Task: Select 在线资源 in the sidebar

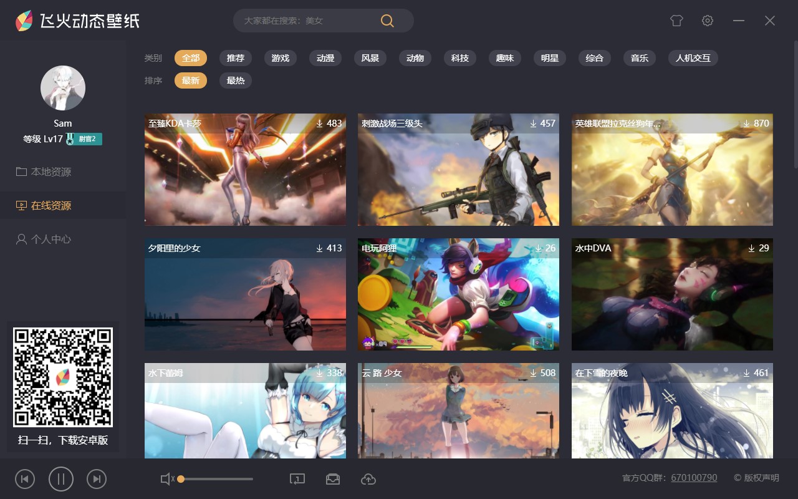Action: 62,205
